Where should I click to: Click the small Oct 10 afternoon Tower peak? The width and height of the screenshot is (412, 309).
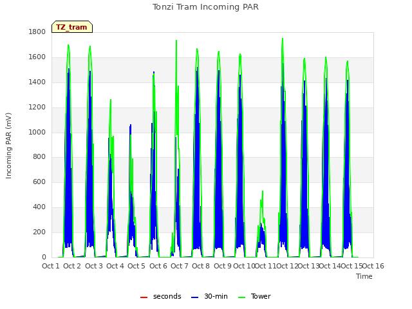263,191
